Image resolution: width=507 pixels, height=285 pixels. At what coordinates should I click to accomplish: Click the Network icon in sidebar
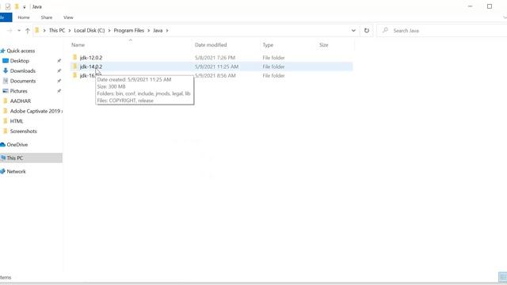click(2, 171)
